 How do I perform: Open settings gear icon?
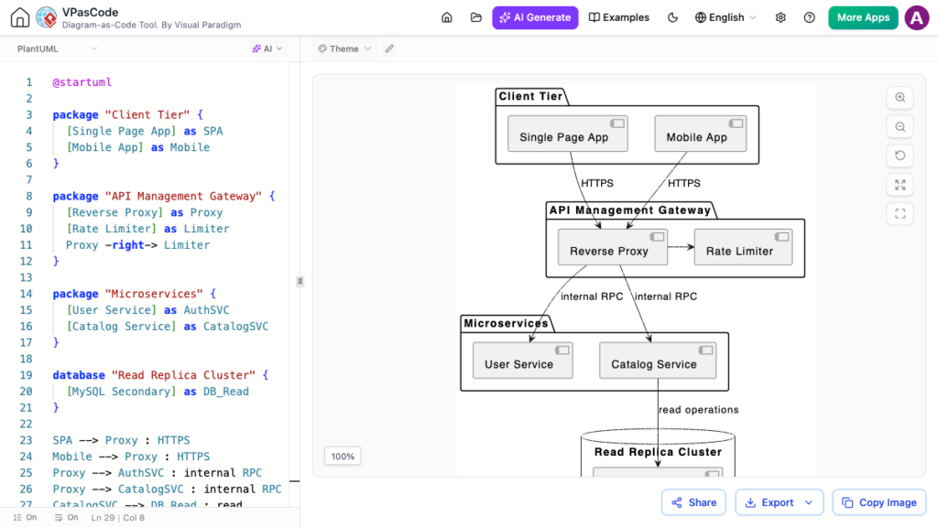(x=780, y=17)
